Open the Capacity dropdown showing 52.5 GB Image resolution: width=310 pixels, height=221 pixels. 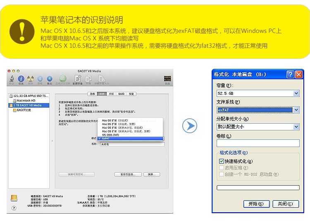[258, 94]
